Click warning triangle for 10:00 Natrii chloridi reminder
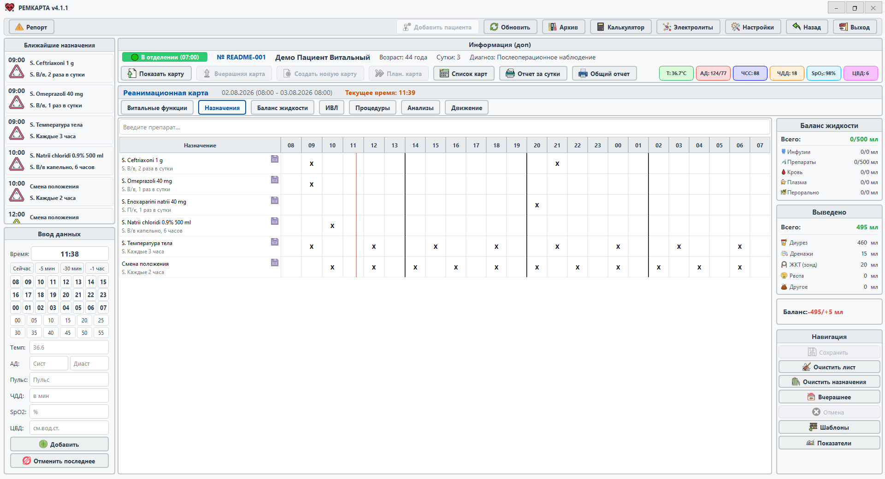885x479 pixels. pyautogui.click(x=17, y=164)
